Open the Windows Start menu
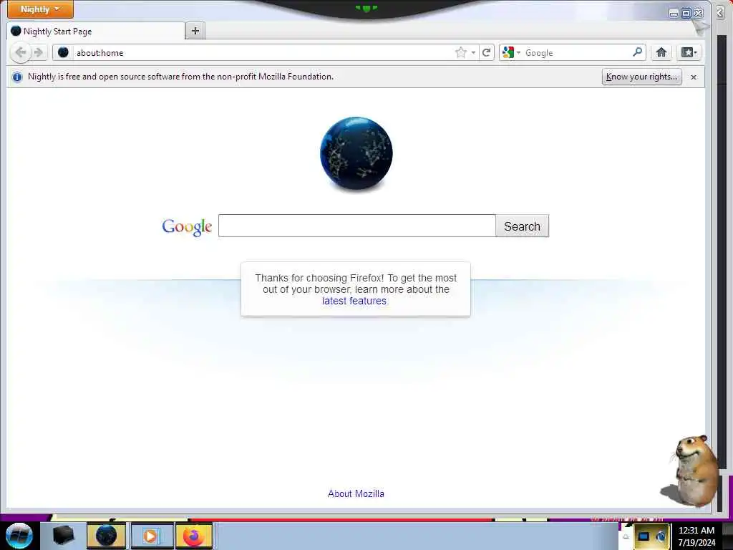This screenshot has width=733, height=550. pyautogui.click(x=19, y=536)
